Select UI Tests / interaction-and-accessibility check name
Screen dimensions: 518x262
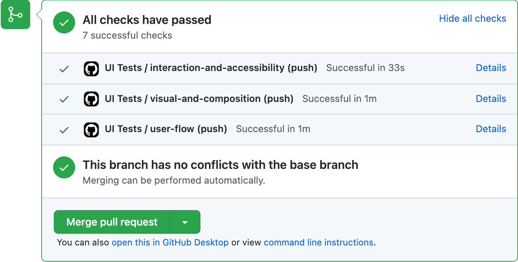(211, 68)
